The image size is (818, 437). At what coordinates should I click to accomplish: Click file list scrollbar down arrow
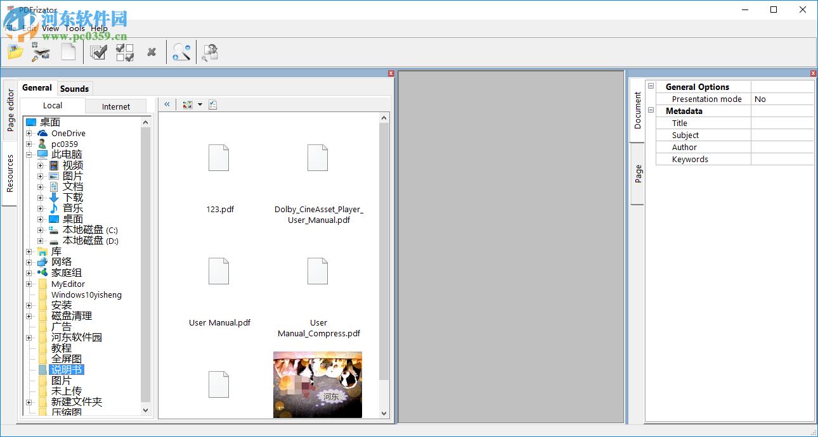(384, 413)
